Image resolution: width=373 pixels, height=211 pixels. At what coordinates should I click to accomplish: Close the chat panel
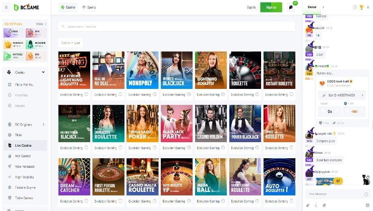click(368, 8)
